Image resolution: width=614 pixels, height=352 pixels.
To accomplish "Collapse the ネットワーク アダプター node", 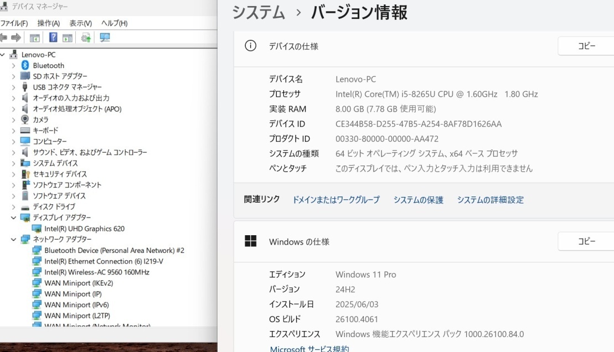I will click(13, 239).
